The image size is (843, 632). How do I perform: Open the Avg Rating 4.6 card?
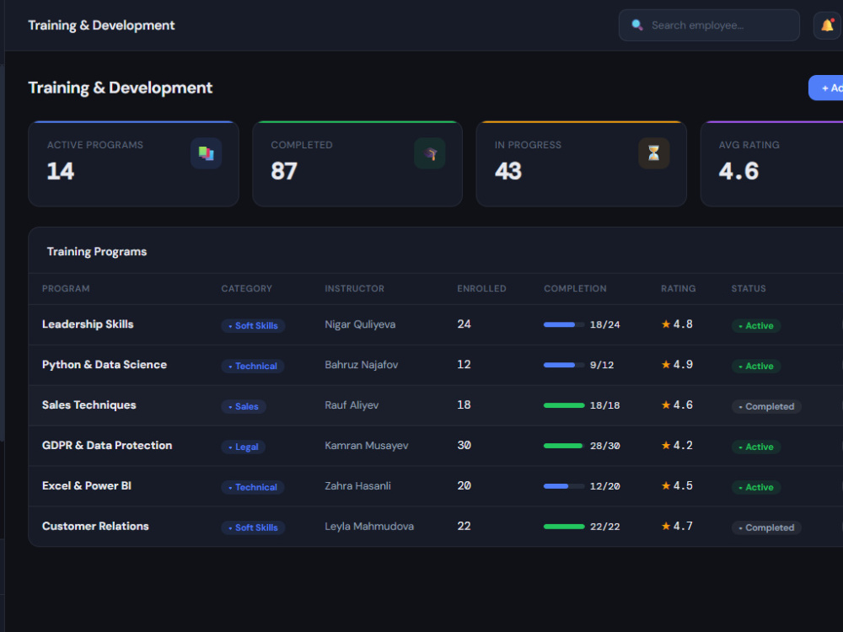772,164
